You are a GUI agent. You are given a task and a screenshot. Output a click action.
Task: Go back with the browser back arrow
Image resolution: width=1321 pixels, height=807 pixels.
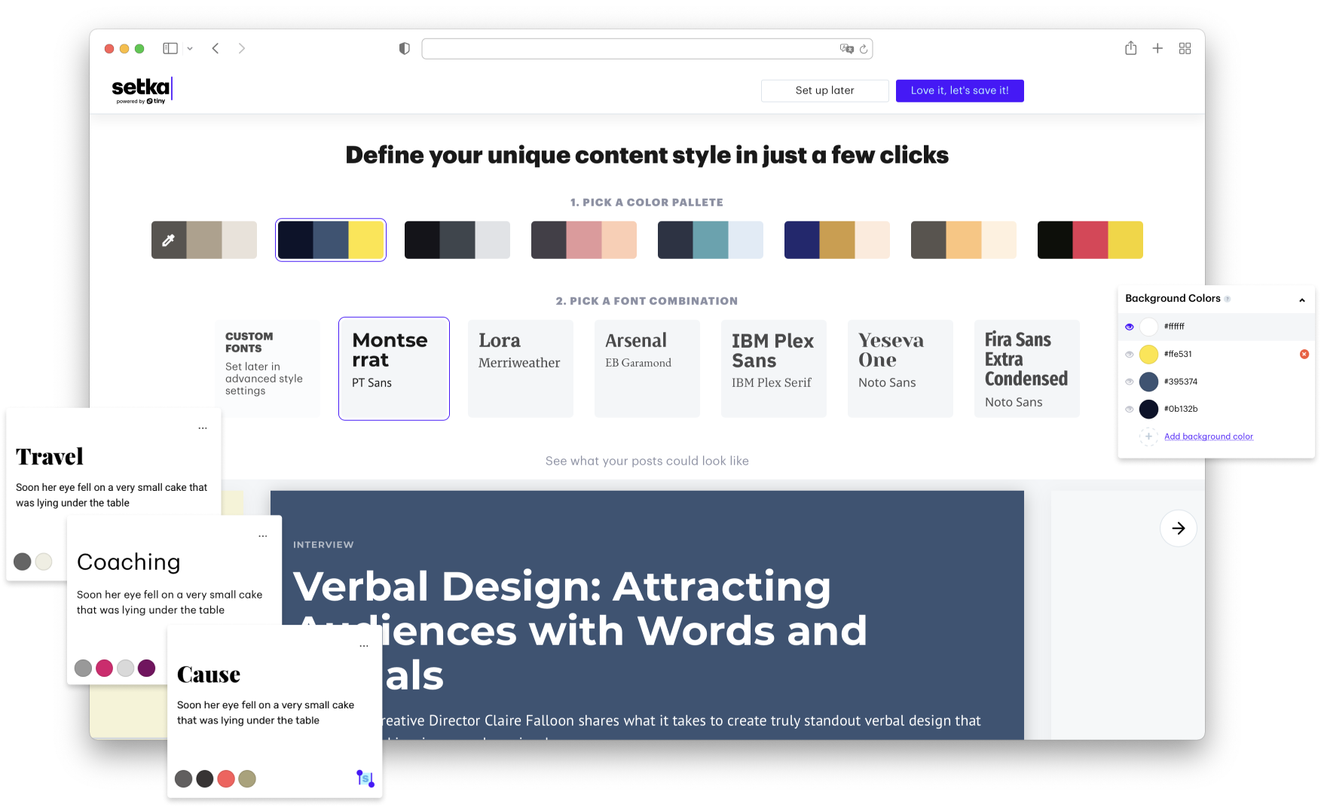216,48
